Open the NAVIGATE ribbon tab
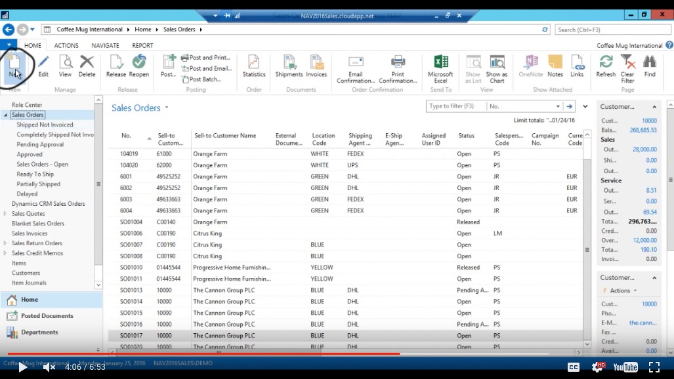This screenshot has width=674, height=379. 104,45
